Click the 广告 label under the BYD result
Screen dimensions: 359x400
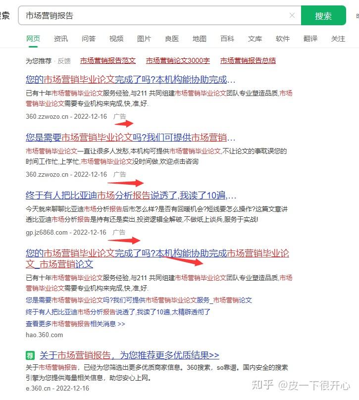[x=119, y=232]
